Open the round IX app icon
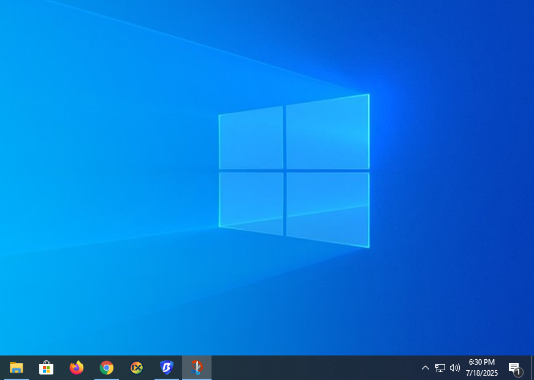 (137, 368)
